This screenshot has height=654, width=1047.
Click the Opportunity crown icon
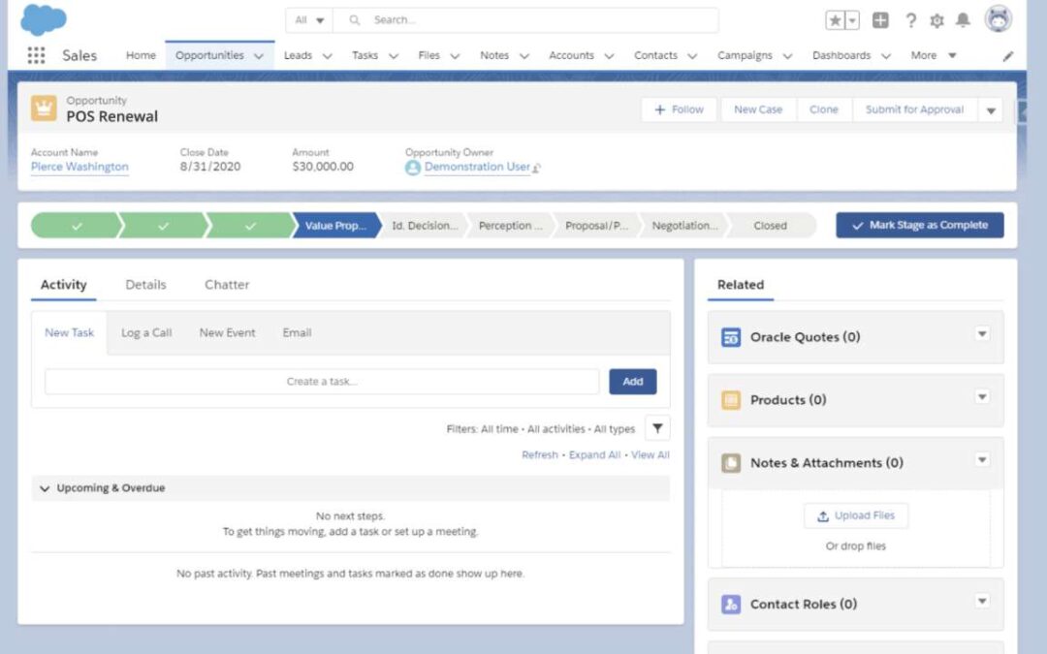(x=44, y=109)
